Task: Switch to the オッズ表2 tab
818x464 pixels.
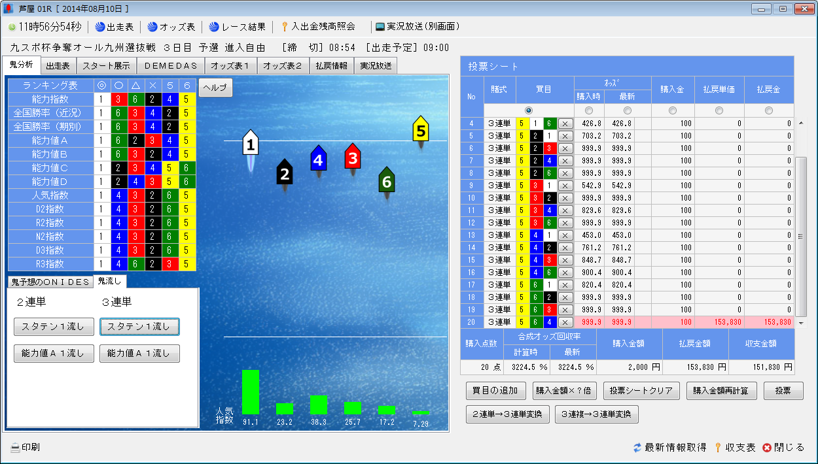Action: tap(283, 66)
